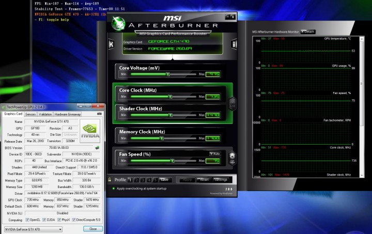Click the Shader Clock slider handle
This screenshot has height=234, width=372.
coord(171,115)
